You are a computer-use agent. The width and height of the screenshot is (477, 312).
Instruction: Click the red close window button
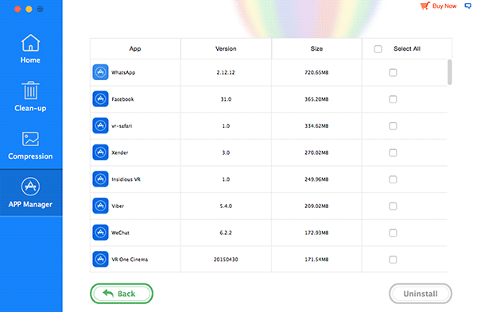17,9
